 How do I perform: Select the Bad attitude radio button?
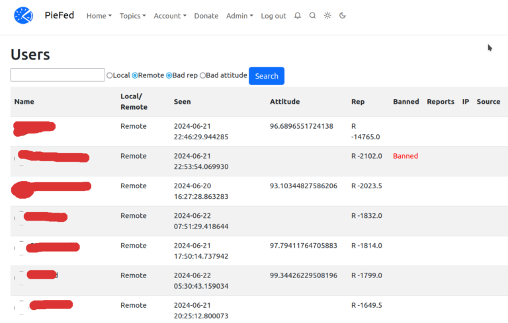click(x=203, y=76)
